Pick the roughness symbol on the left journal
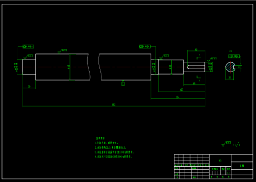Screen dimensions: 256x182 [x=28, y=57]
